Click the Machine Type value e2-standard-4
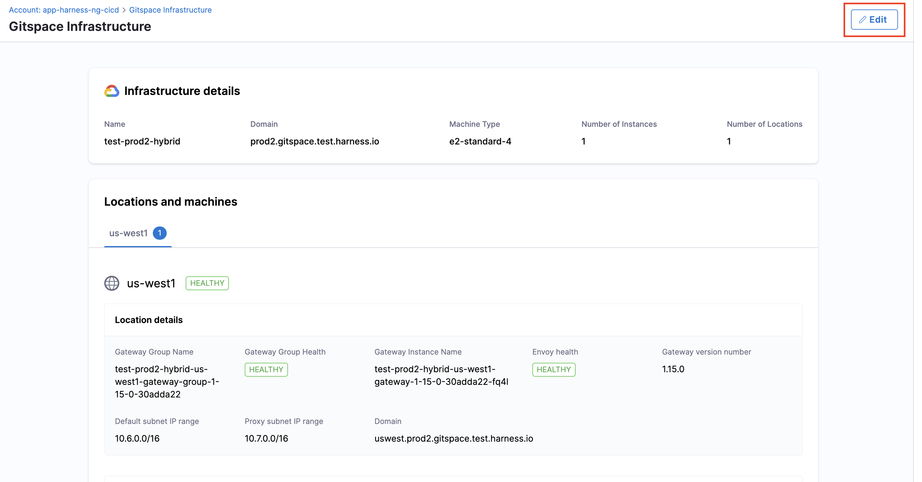The width and height of the screenshot is (922, 482). (480, 141)
